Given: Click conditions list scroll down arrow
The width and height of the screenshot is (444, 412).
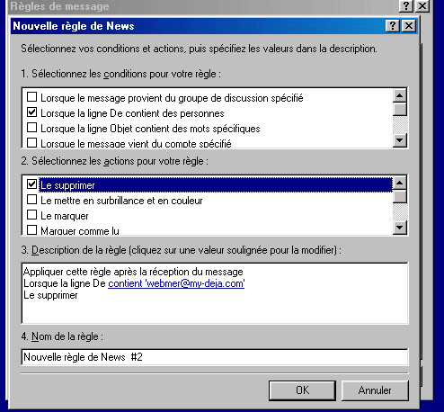Looking at the screenshot, I should point(400,140).
